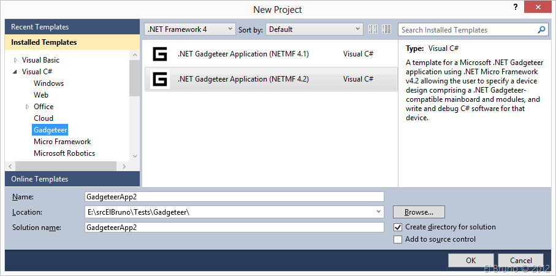Switch to medium icons list view
The width and height of the screenshot is (556, 276).
point(387,29)
